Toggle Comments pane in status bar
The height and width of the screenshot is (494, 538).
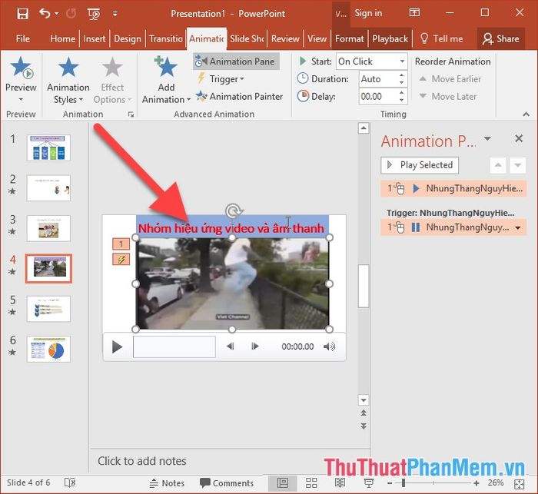click(227, 483)
